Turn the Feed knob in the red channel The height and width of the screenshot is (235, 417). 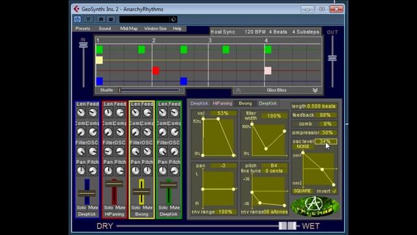(x=120, y=113)
